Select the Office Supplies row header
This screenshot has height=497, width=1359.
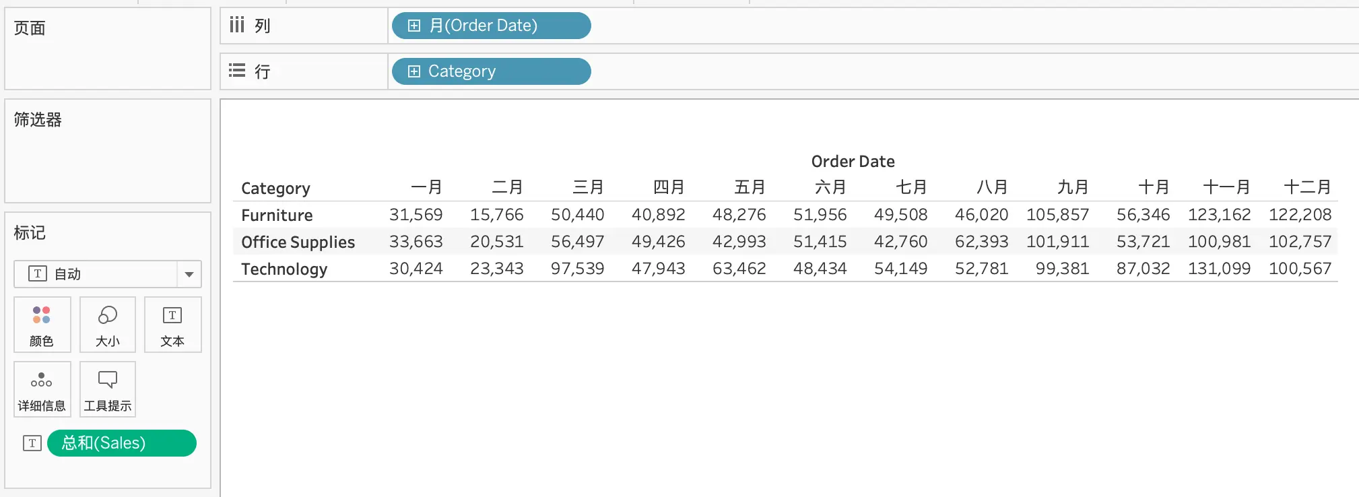pos(298,242)
